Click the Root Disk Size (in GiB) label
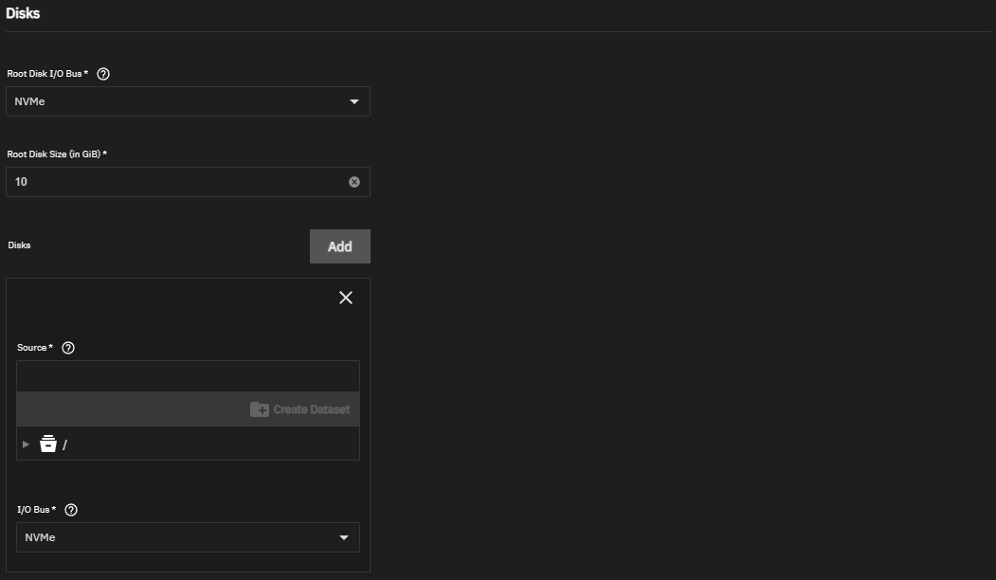Screen dimensions: 996x580 pyautogui.click(x=54, y=154)
